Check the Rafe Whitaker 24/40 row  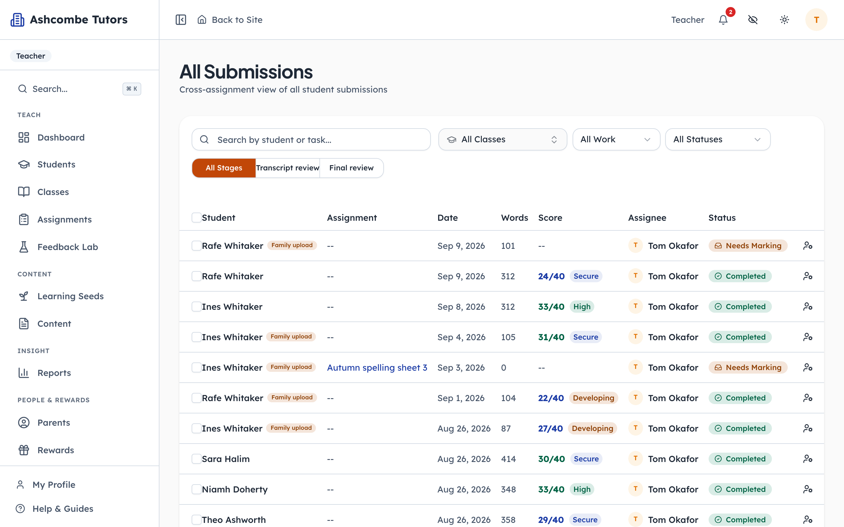(x=196, y=276)
